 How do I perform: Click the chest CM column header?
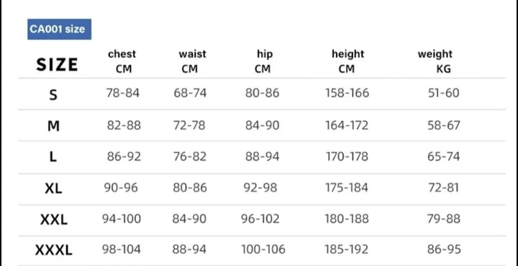pyautogui.click(x=122, y=61)
